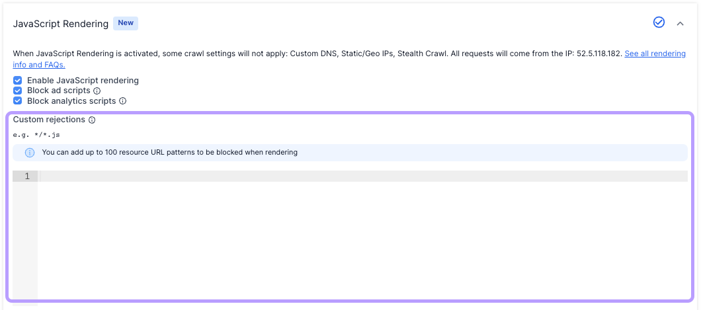Screen dimensions: 701x310
Task: Open See all rendering info and FAQs link
Action: [655, 54]
